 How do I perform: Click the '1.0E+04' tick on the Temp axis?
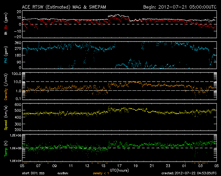(16, 161)
